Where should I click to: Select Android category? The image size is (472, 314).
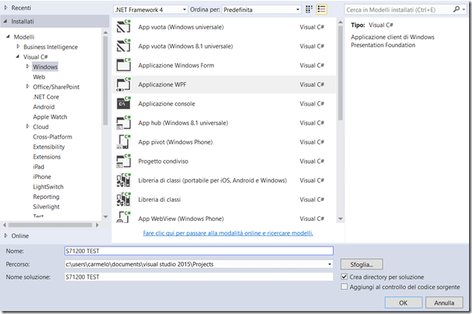(44, 106)
